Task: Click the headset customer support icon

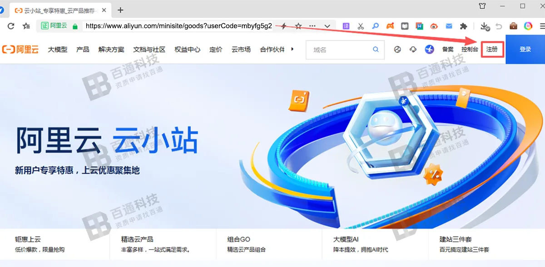Action: [413, 49]
